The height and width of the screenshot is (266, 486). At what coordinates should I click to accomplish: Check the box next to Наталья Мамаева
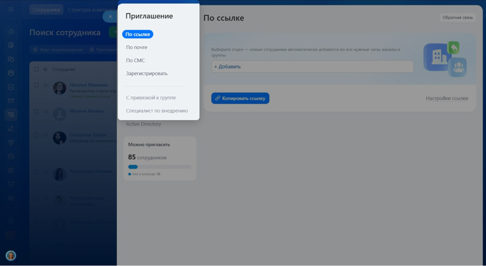point(37,85)
